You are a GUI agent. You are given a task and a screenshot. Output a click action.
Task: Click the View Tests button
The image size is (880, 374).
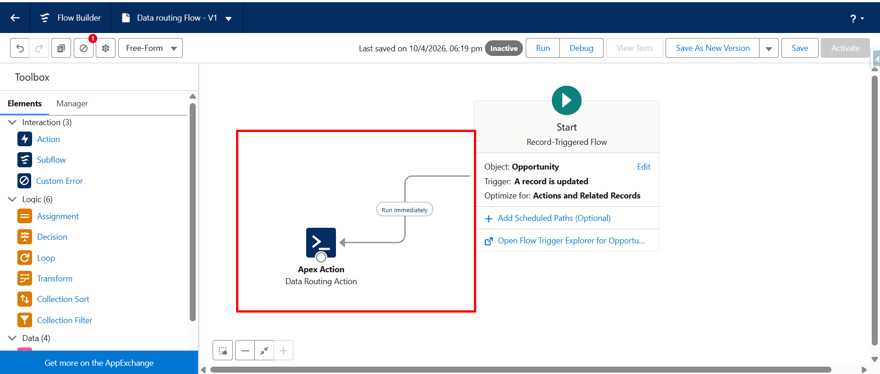pos(634,48)
